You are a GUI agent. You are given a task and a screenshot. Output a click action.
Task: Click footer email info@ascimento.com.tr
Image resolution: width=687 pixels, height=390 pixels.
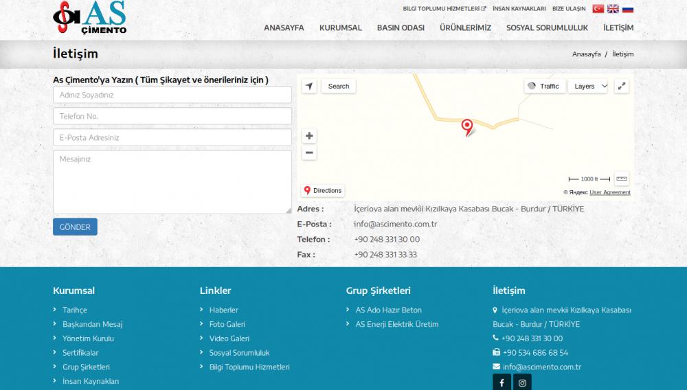[x=542, y=367]
